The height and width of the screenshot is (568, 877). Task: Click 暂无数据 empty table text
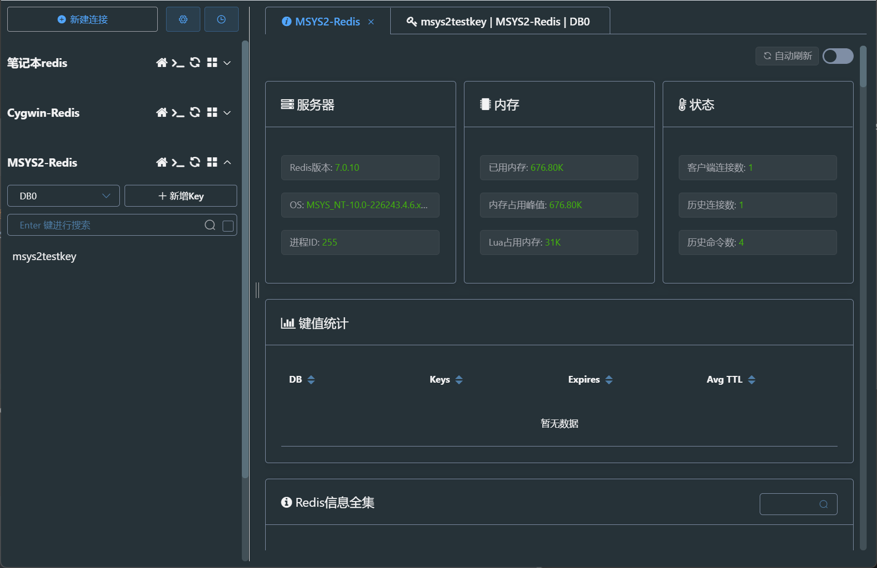(559, 424)
